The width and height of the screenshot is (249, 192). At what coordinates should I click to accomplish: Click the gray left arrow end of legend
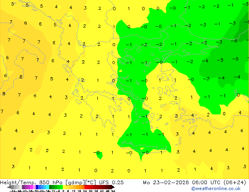pyautogui.click(x=9, y=187)
